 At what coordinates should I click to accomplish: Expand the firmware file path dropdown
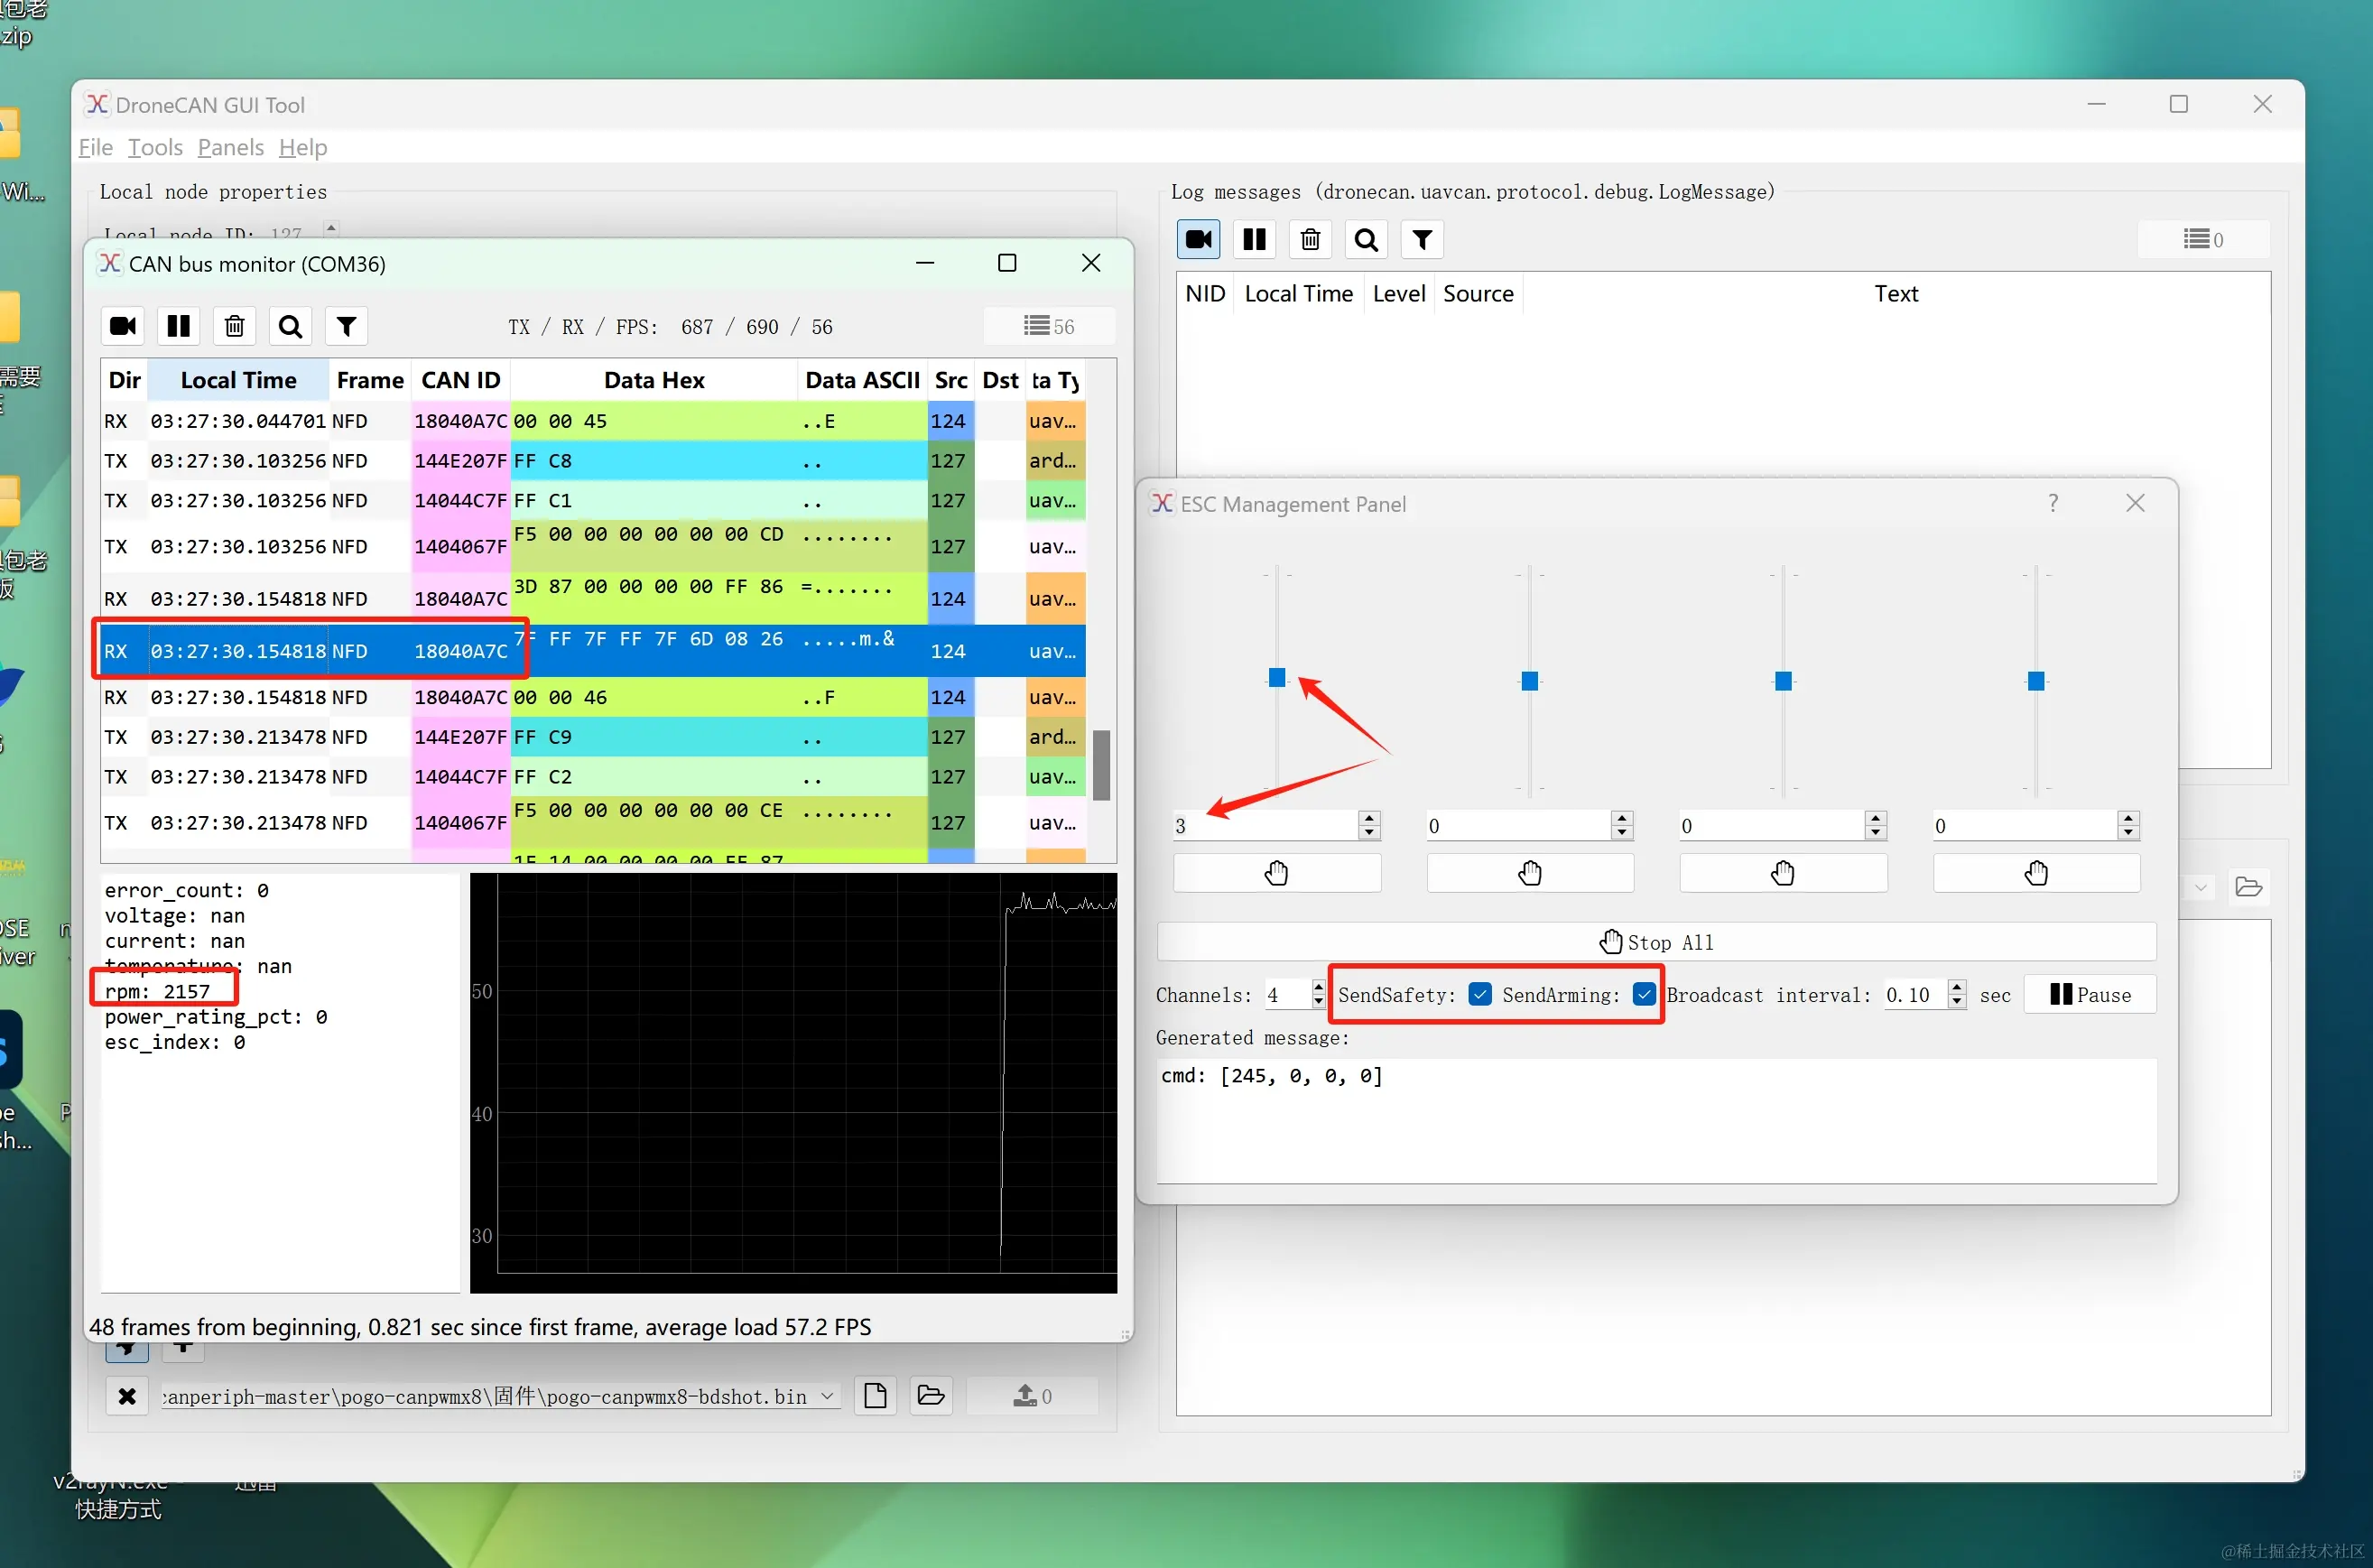[x=827, y=1396]
